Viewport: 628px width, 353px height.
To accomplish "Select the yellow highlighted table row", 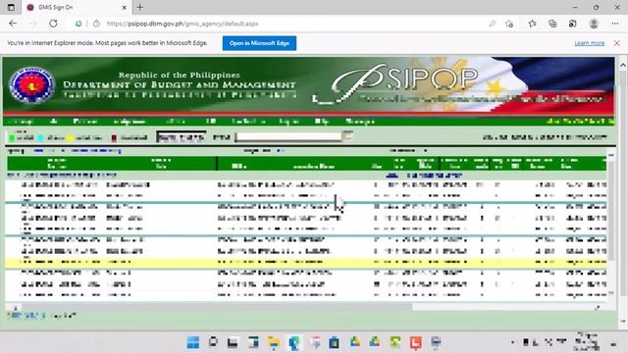I will tap(306, 263).
